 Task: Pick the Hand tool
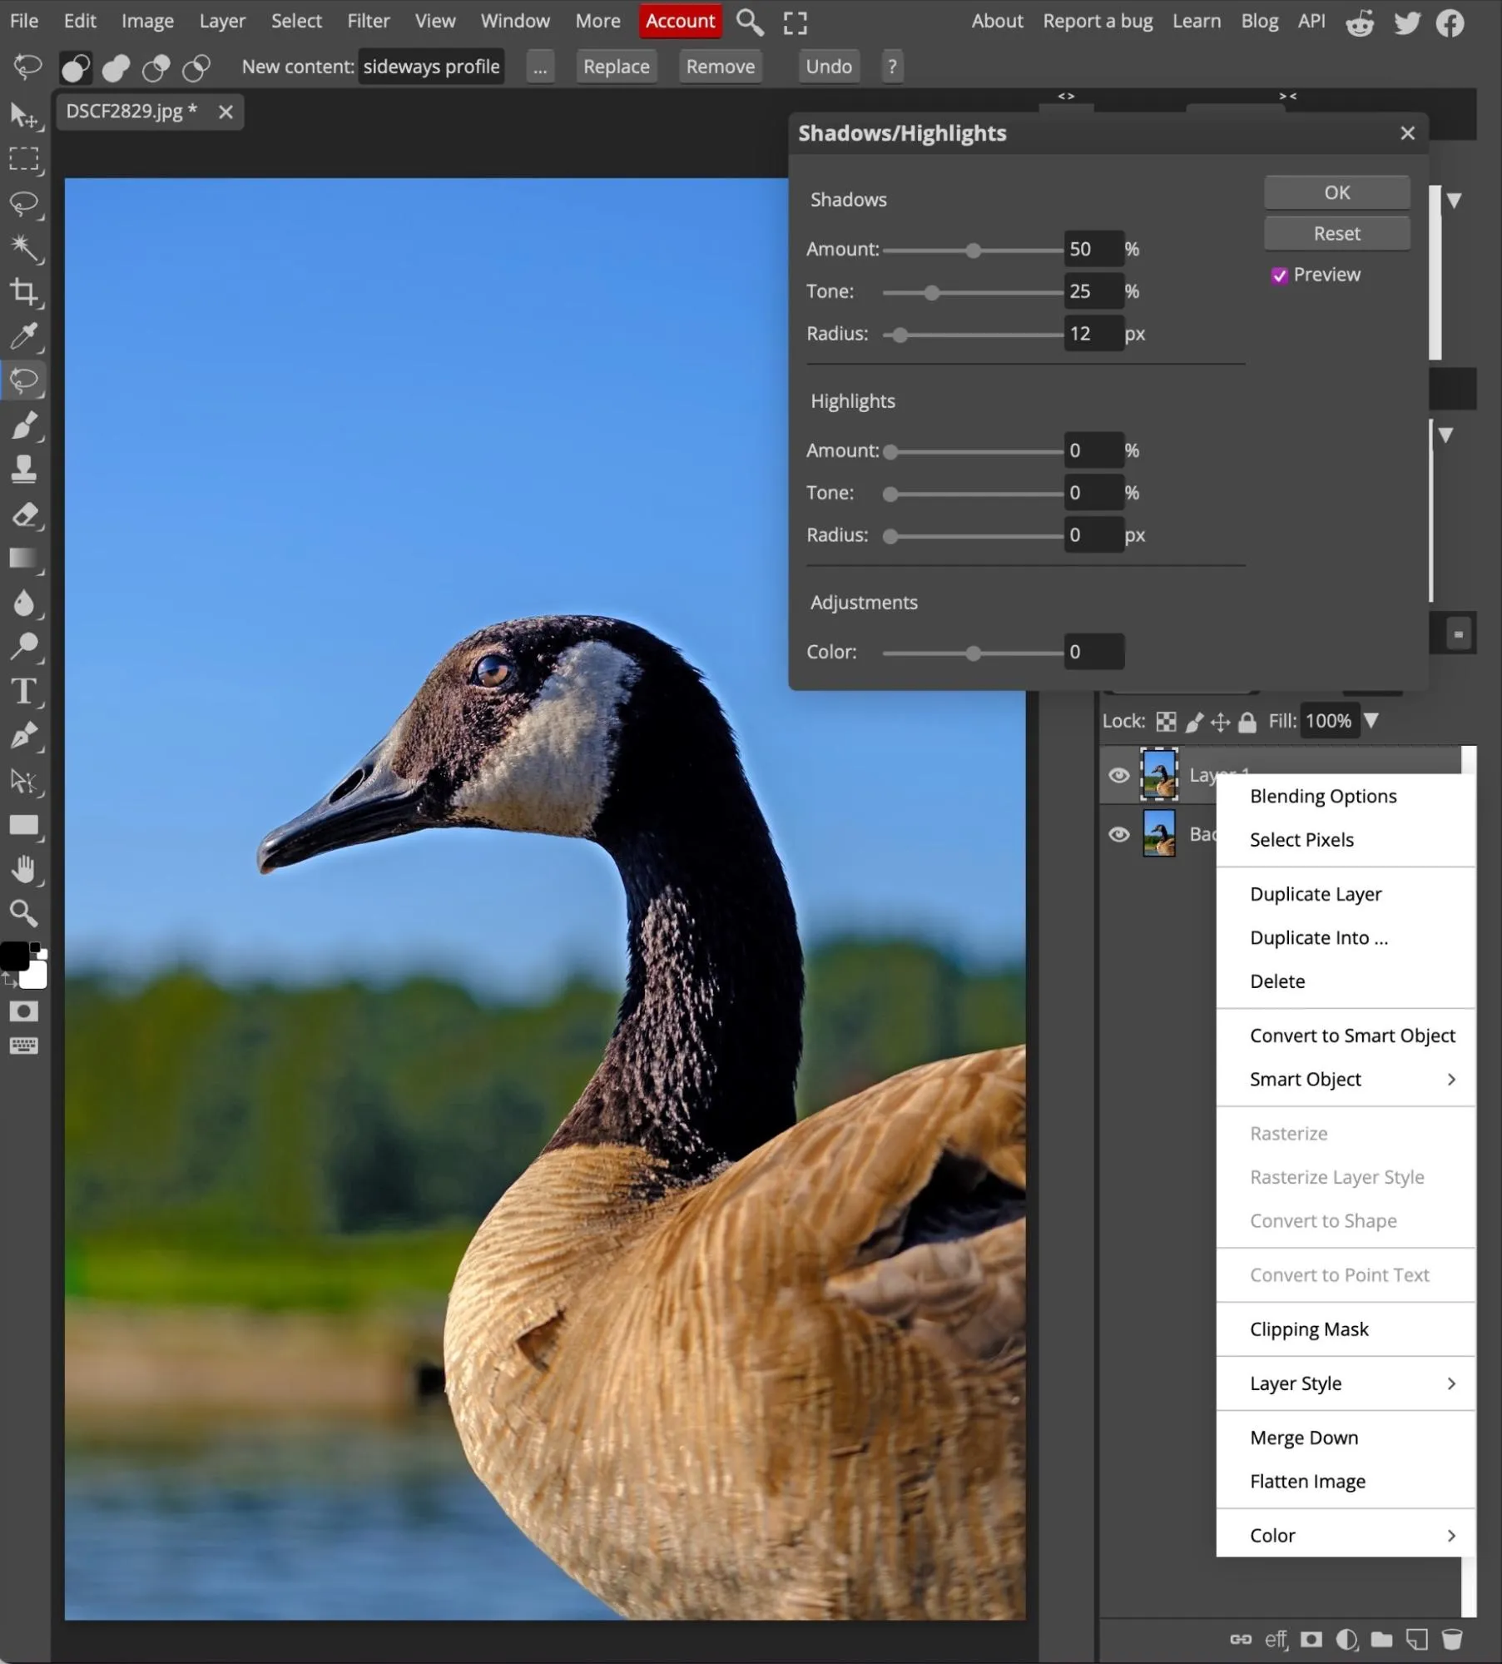(26, 870)
